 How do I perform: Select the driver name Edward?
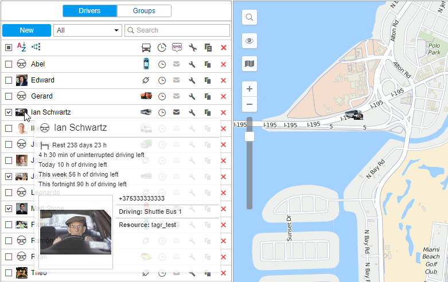(x=42, y=80)
